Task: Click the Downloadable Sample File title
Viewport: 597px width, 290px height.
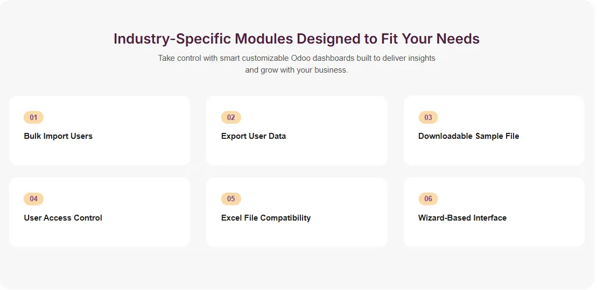Action: 468,136
